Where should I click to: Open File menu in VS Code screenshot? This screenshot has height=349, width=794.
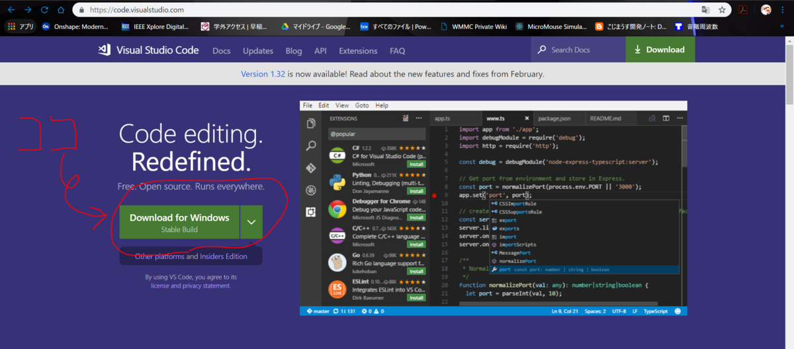coord(308,105)
